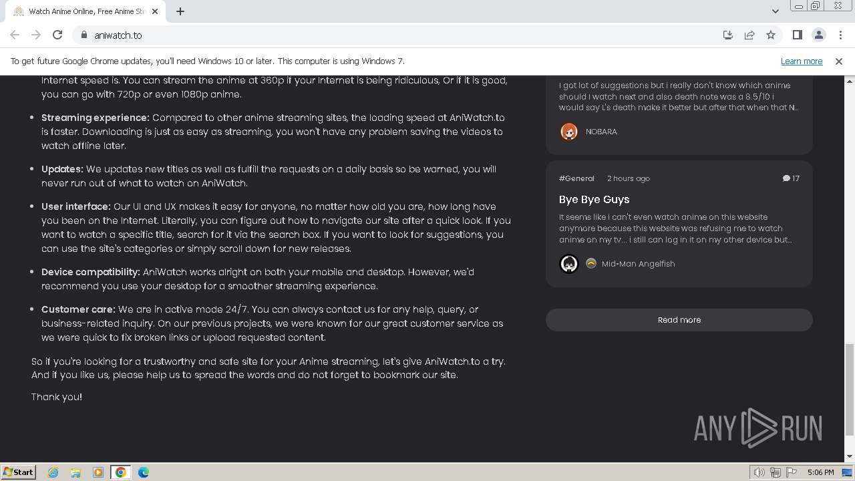Click the 'Streaming experience:' heading text

(x=96, y=118)
